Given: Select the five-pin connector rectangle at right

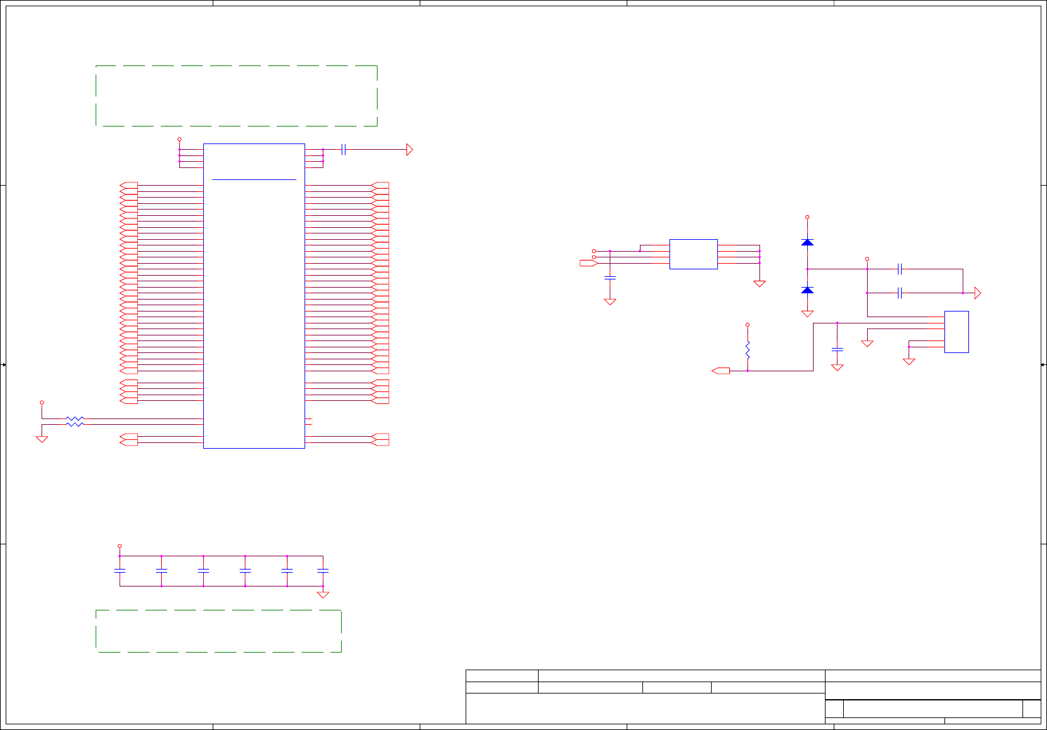Looking at the screenshot, I should 956,332.
